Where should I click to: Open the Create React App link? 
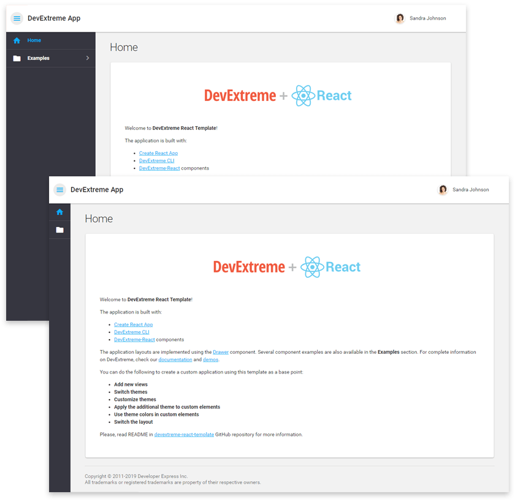(x=134, y=324)
